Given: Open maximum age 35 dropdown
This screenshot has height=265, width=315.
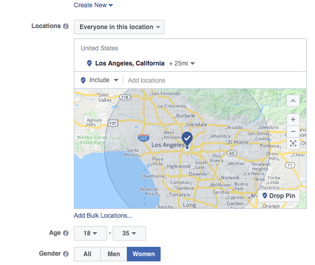Looking at the screenshot, I should point(129,233).
